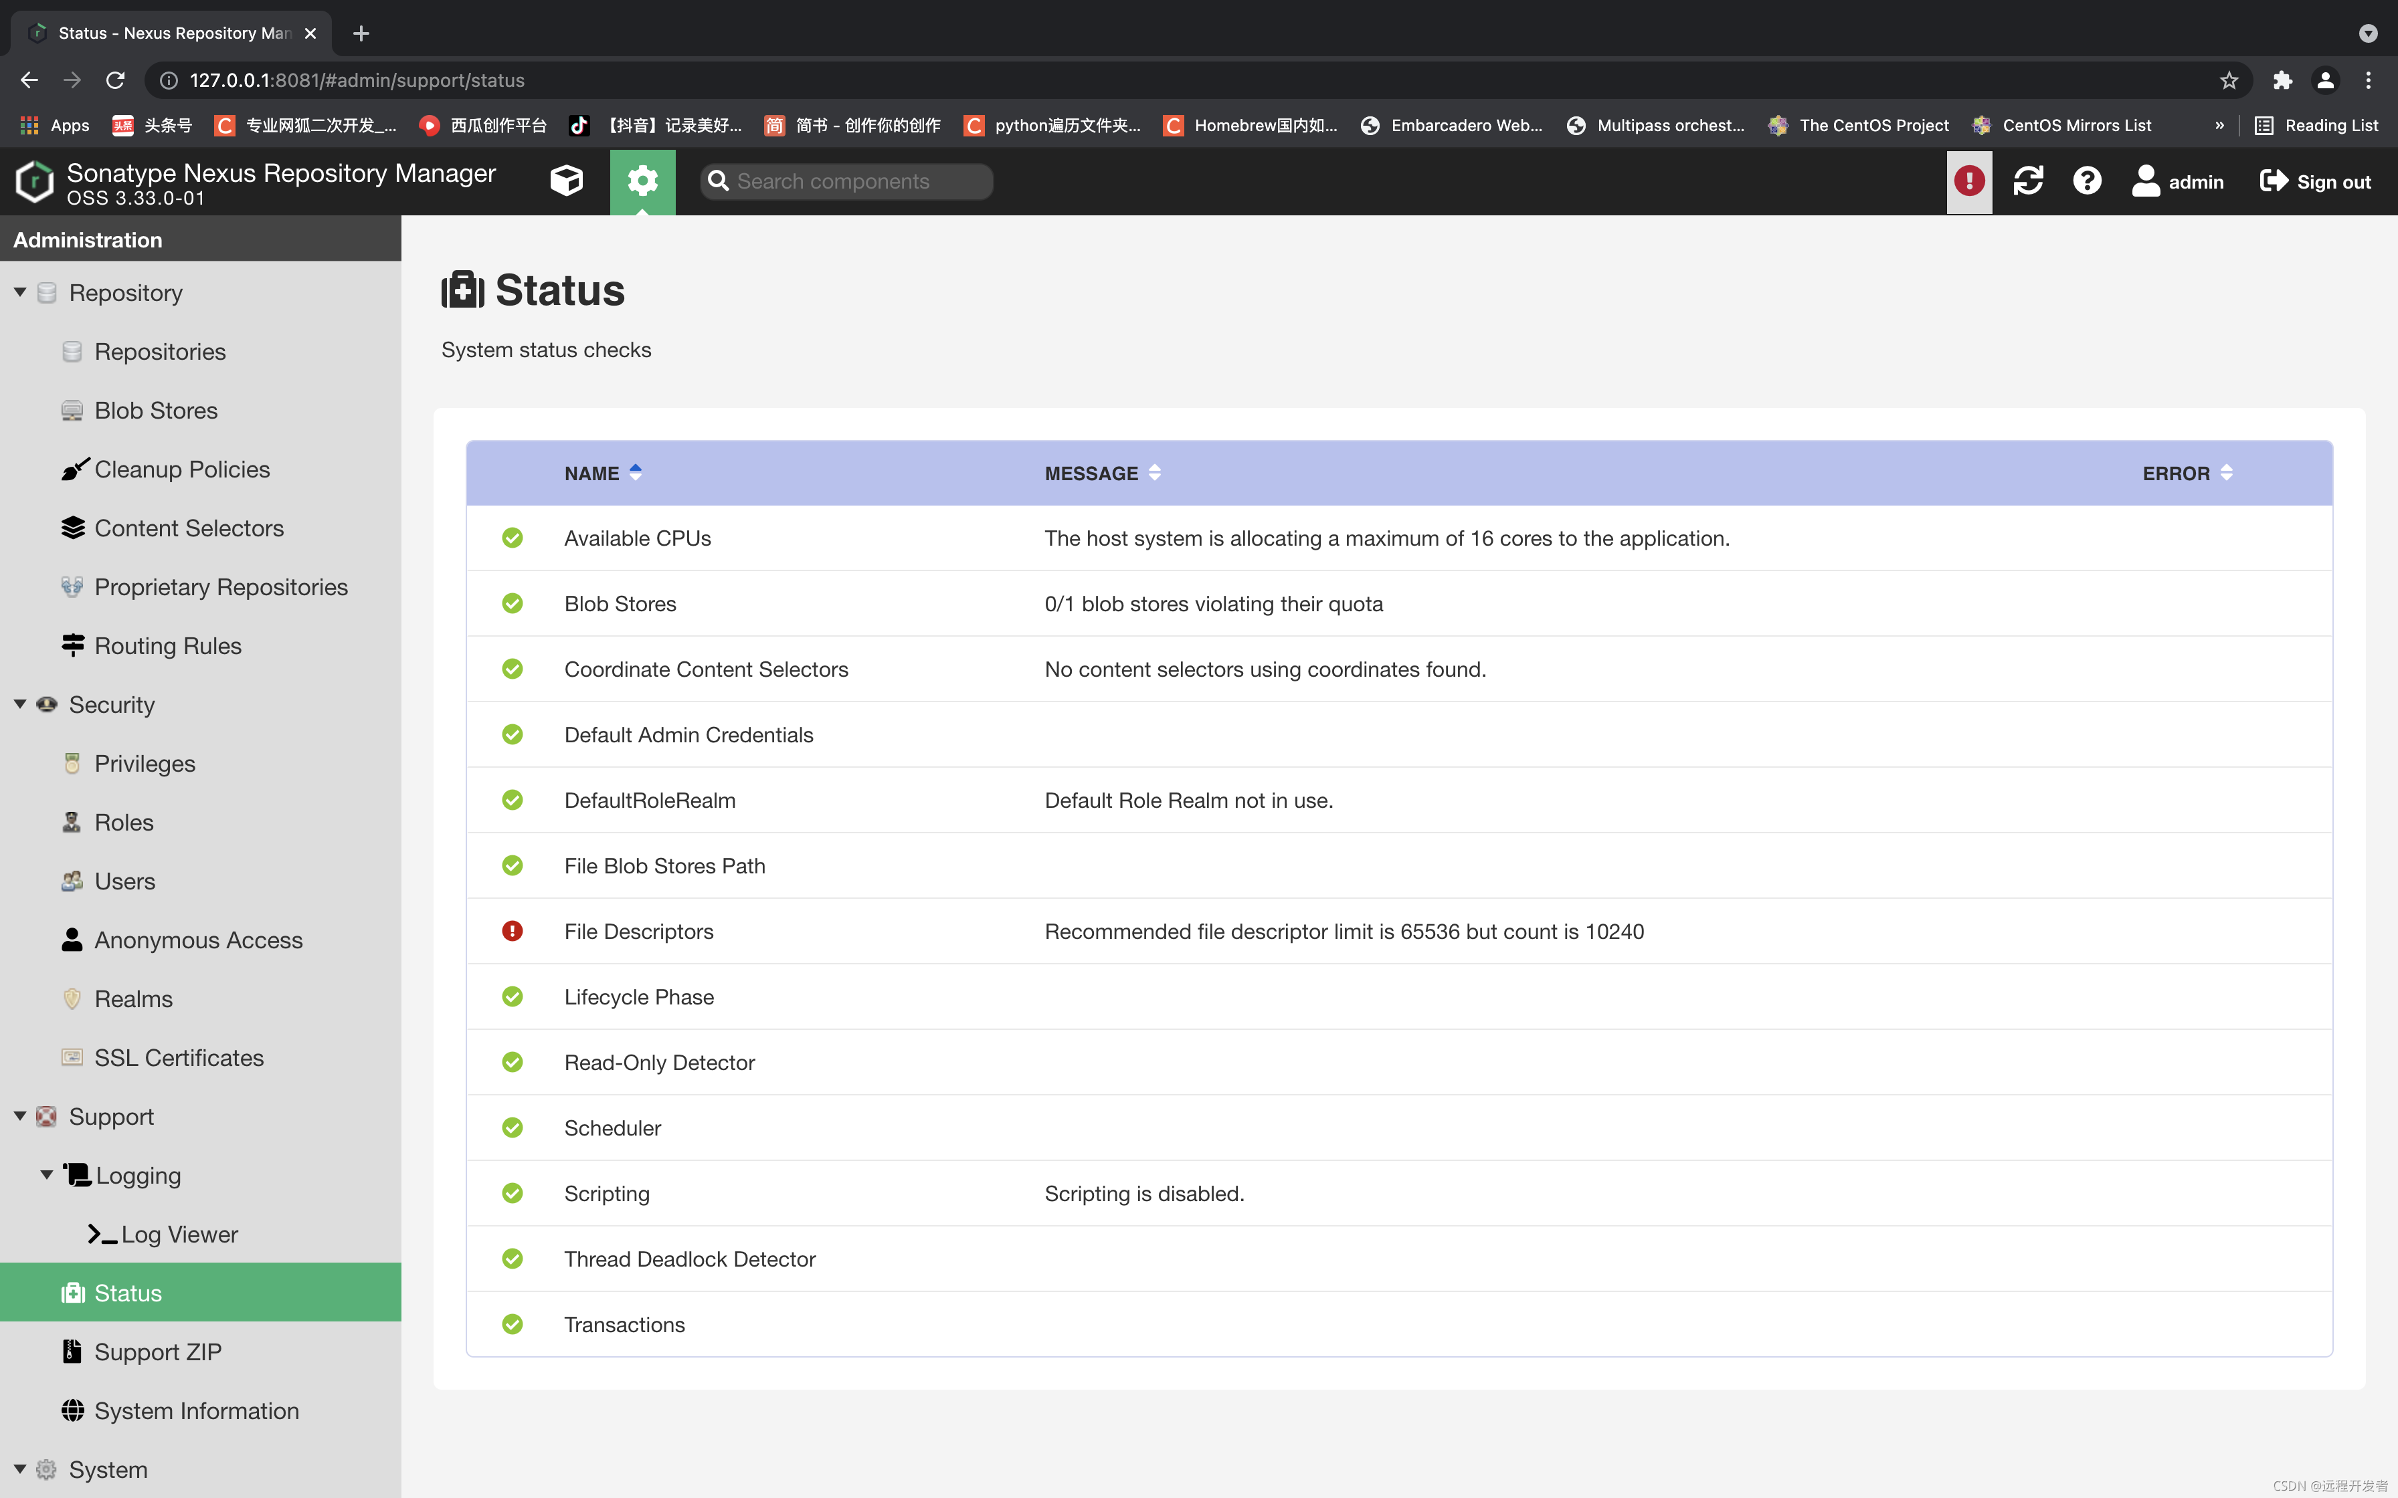Screen dimensions: 2398x1498
Task: Open the help question mark icon
Action: pos(2087,181)
